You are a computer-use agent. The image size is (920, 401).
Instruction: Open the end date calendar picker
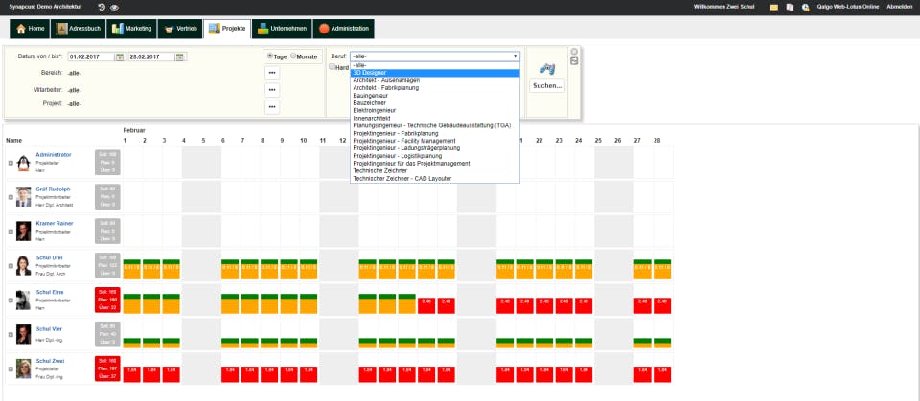[180, 56]
